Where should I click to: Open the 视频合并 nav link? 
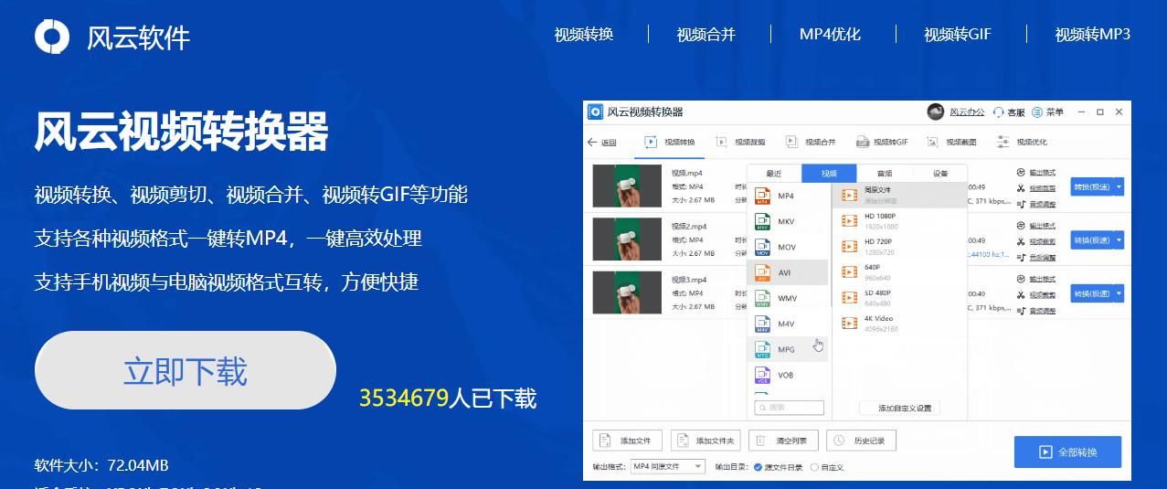[x=706, y=35]
